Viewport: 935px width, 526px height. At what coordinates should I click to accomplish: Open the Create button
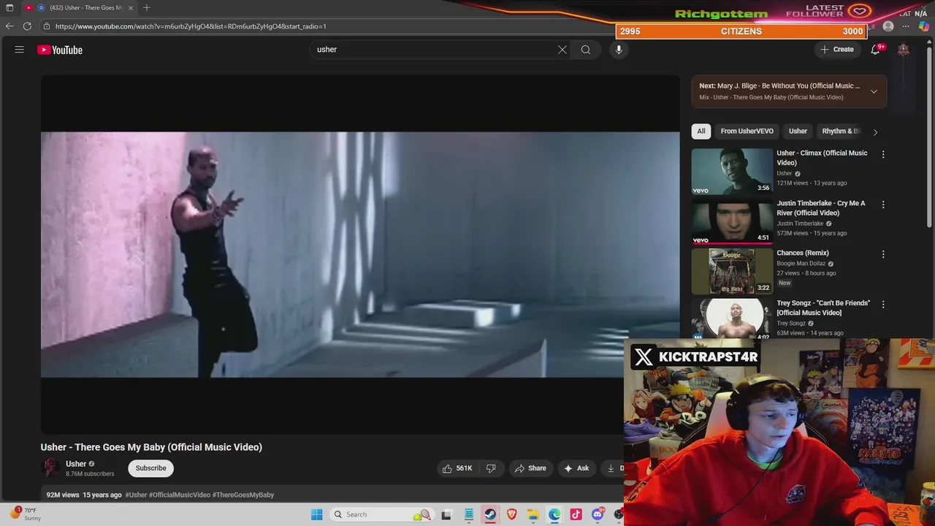click(836, 50)
